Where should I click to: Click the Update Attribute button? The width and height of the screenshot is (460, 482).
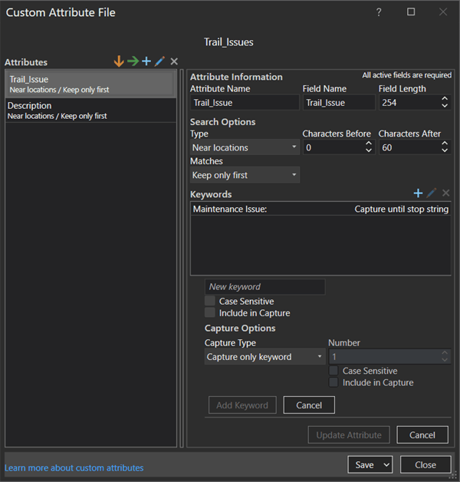[349, 435]
